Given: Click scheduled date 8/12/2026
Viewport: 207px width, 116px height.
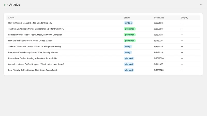Looking at the screenshot, I should click(x=159, y=70).
